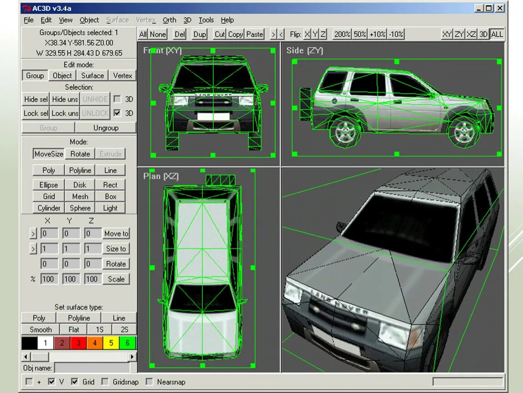Switch to XZ view layout
Viewport: 523px width, 393px height.
[471, 34]
